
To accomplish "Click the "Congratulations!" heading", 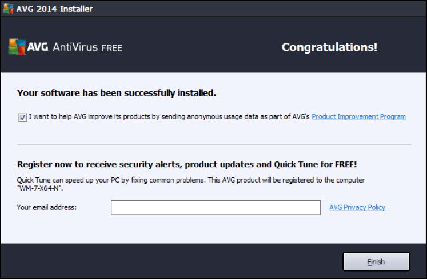I will point(329,47).
